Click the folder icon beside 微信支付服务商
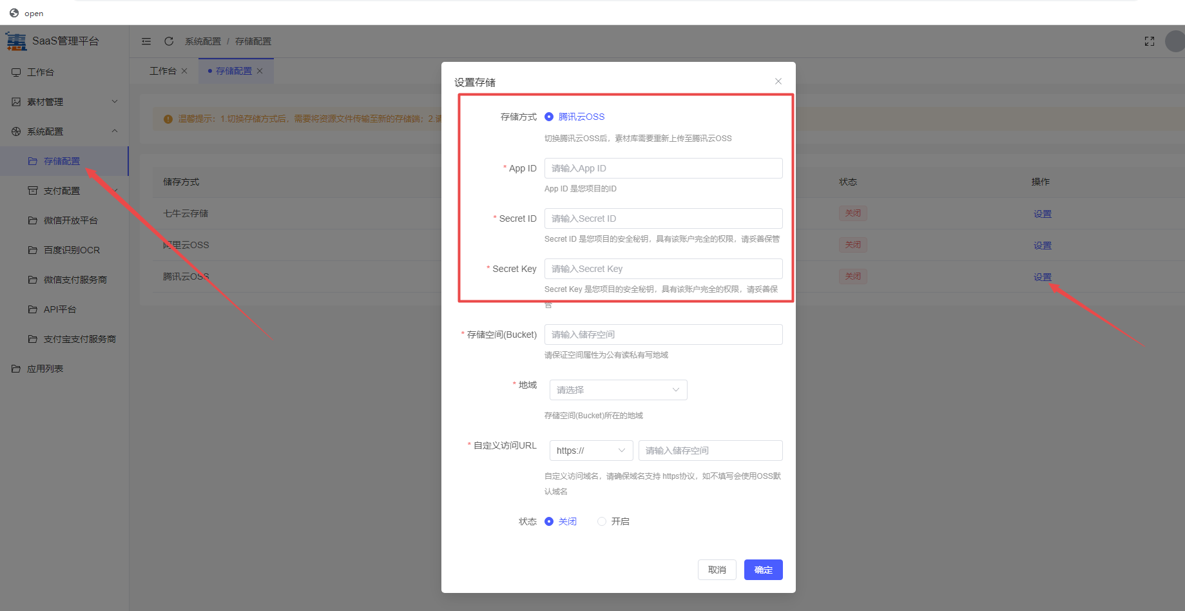Image resolution: width=1185 pixels, height=611 pixels. [x=33, y=280]
